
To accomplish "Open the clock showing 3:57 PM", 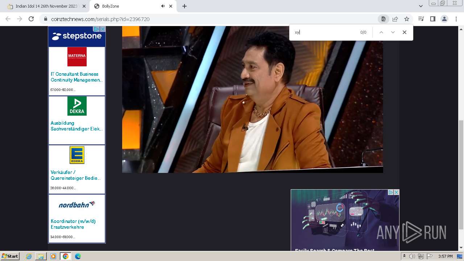I will coord(446,256).
